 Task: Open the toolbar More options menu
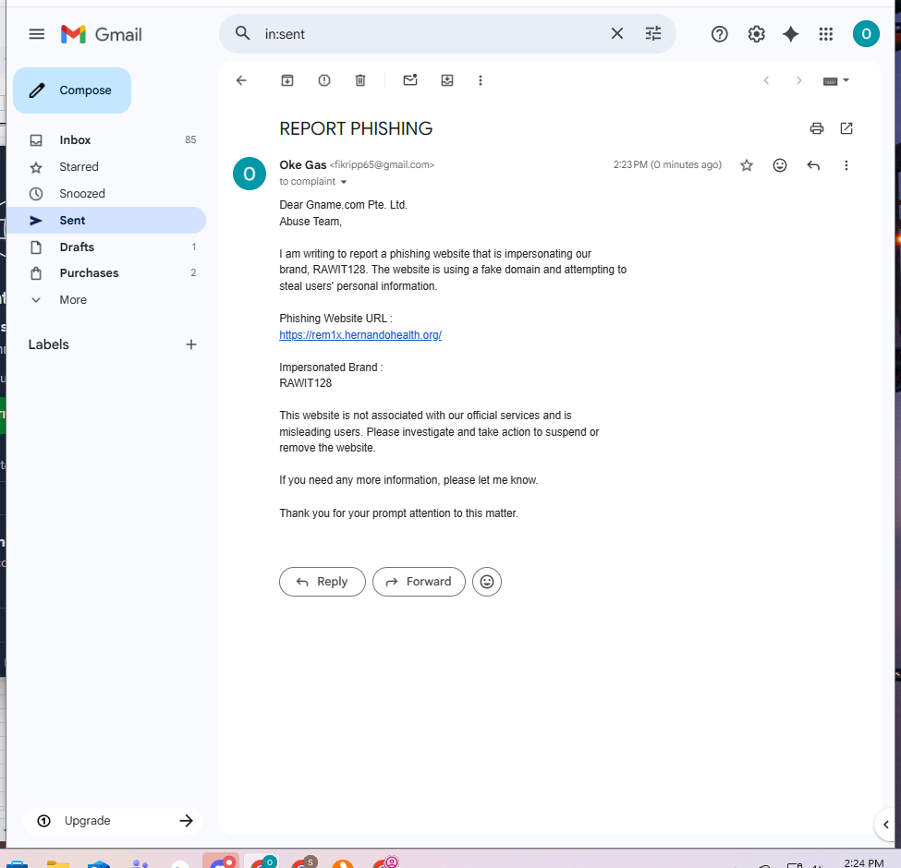(481, 80)
